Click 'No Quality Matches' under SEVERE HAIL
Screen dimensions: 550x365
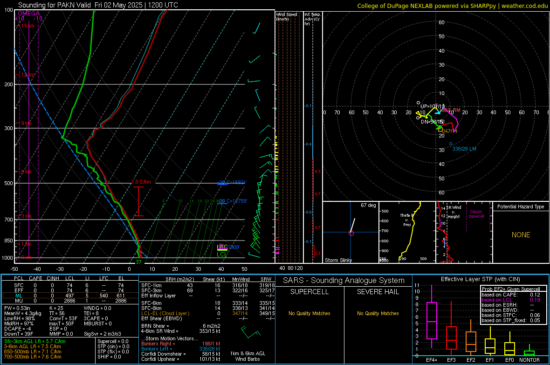pyautogui.click(x=378, y=313)
